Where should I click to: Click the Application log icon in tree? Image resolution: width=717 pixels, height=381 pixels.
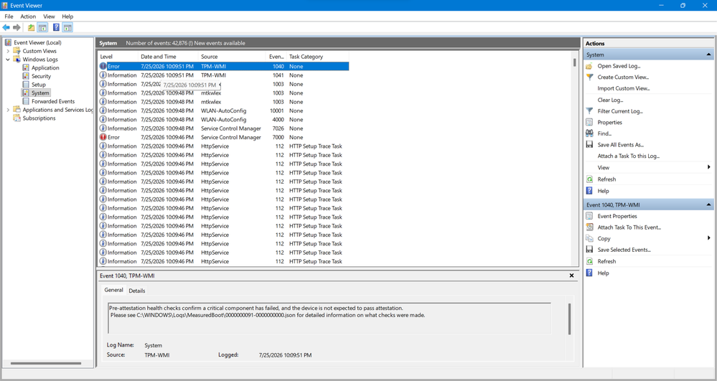click(26, 67)
